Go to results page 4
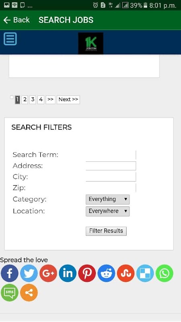This screenshot has height=322, width=181. pos(41,99)
